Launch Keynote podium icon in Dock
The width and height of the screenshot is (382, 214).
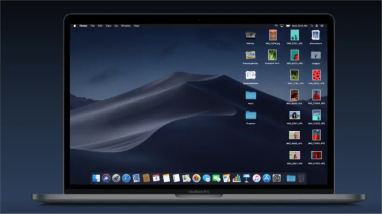click(x=246, y=178)
